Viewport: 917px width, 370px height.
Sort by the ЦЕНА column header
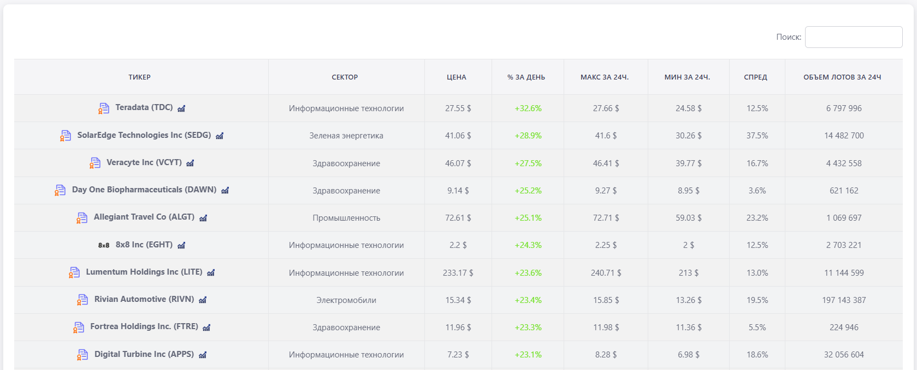pos(457,77)
